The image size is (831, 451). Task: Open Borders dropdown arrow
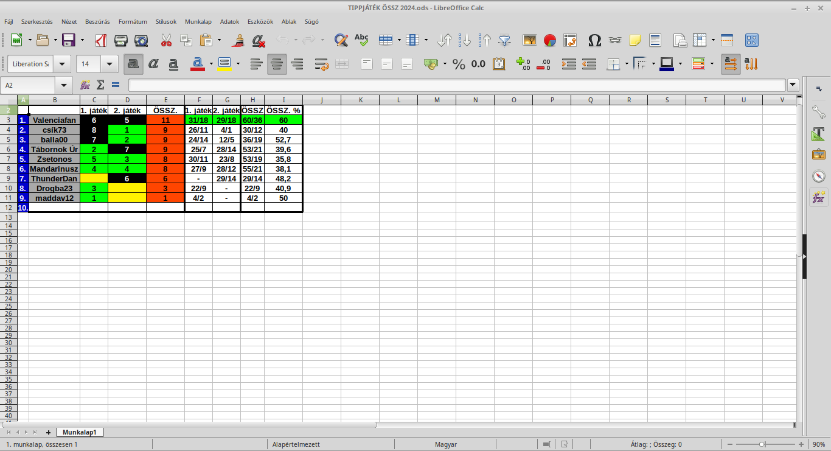click(627, 64)
